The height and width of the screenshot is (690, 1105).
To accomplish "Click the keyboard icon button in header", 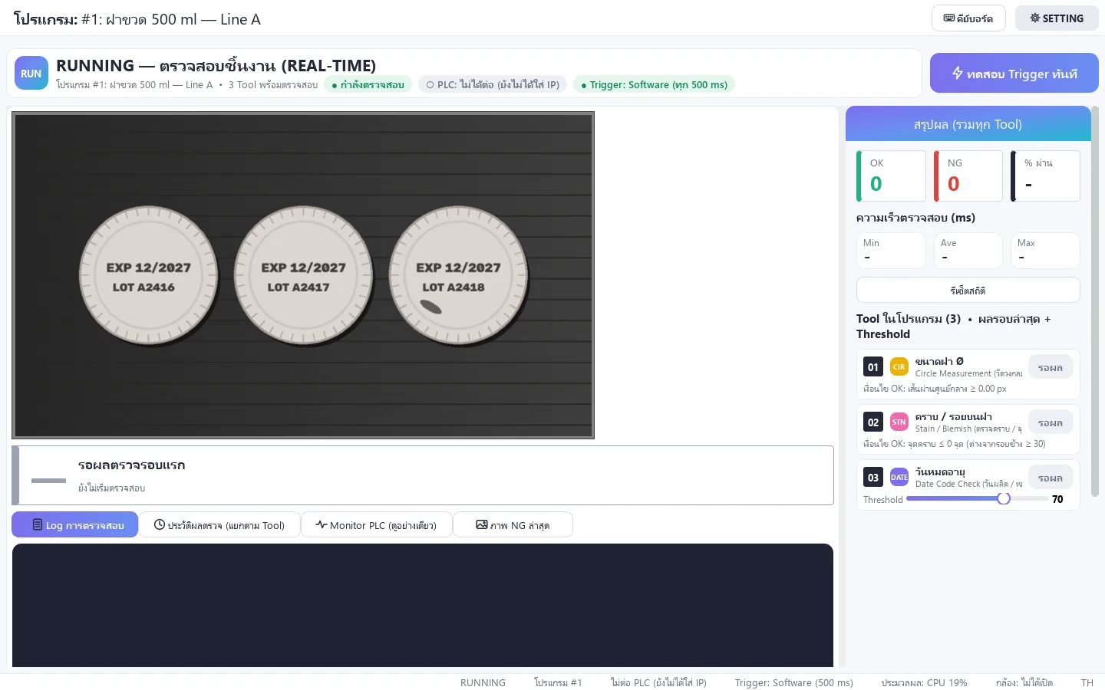I will 968,18.
